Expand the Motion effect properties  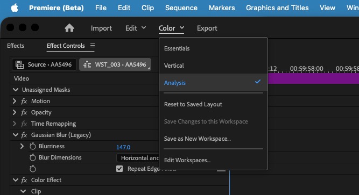pos(15,101)
